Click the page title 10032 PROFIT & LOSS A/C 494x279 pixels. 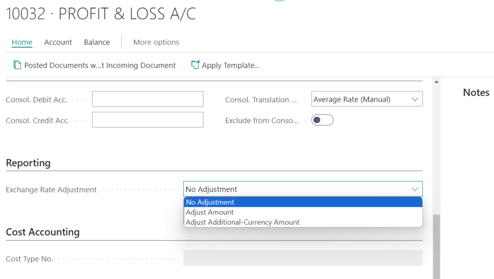[101, 14]
